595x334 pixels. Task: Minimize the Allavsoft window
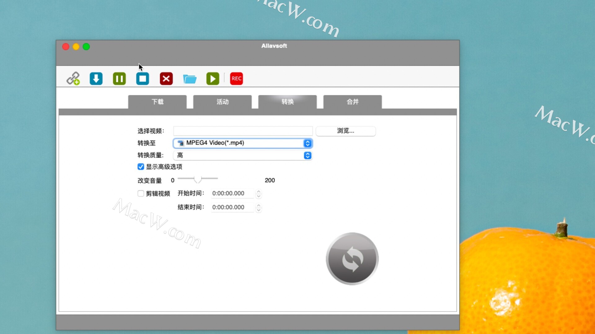coord(76,47)
